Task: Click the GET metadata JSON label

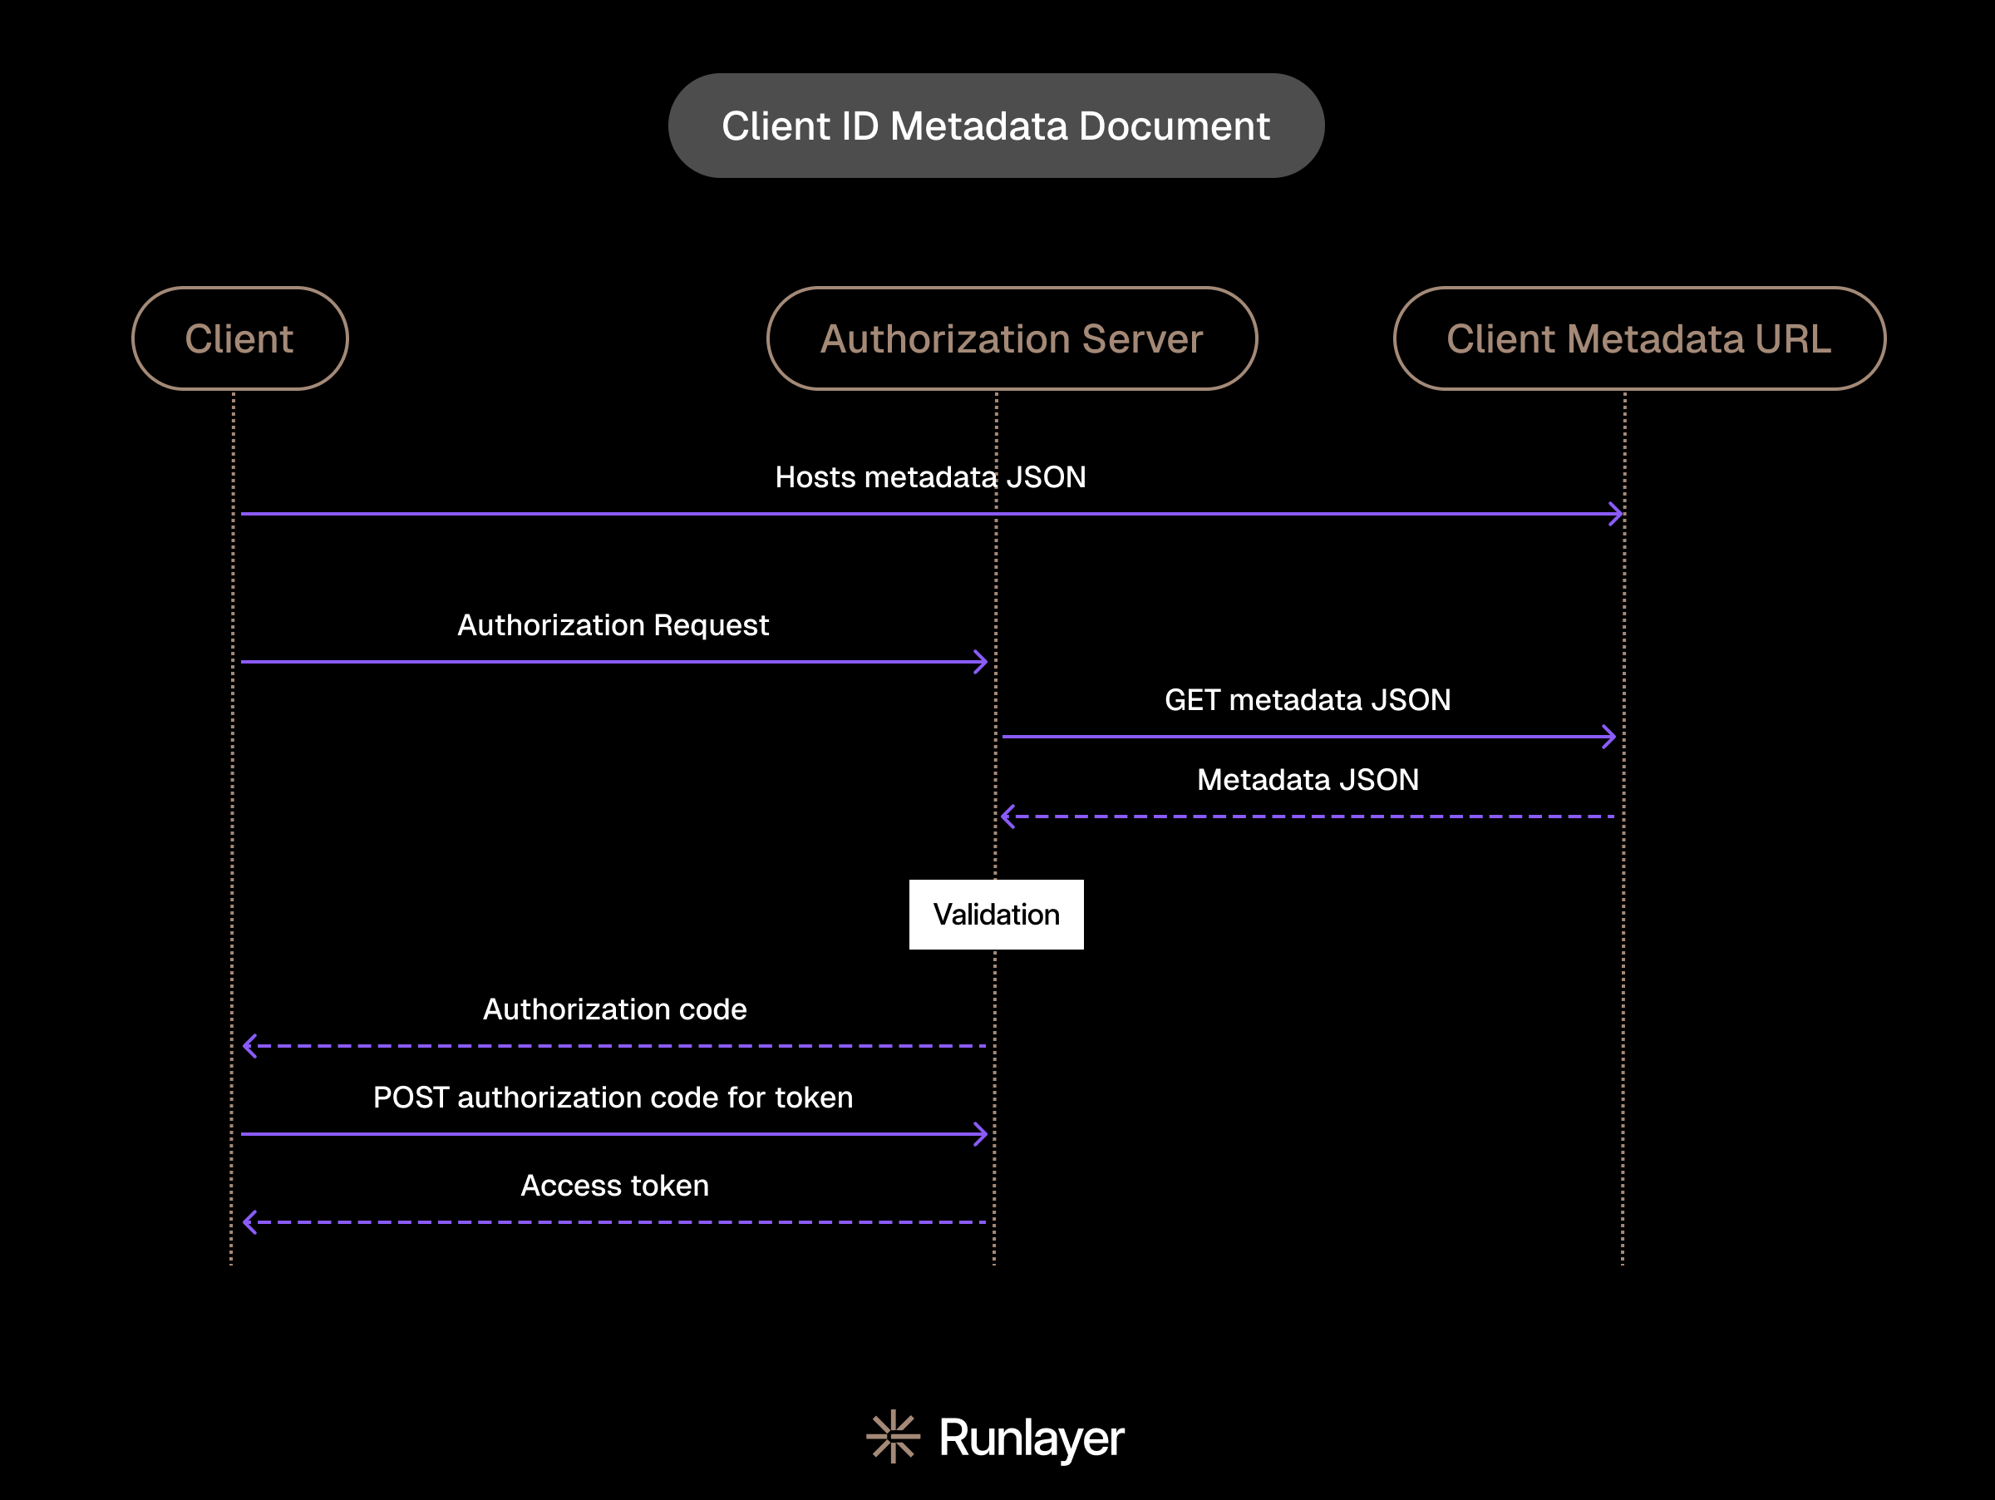Action: pos(1307,700)
